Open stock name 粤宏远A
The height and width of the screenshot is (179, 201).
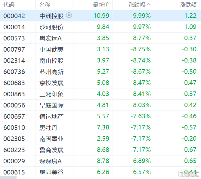[x=51, y=38]
